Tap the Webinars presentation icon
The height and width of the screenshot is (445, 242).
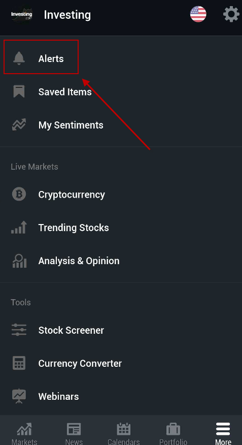coord(19,396)
